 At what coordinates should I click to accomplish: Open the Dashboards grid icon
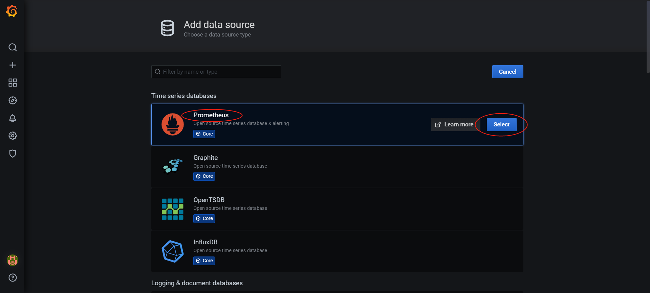(13, 83)
